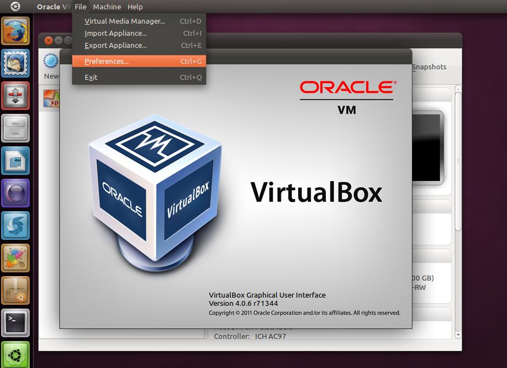Screen dimensions: 507x368
Task: Click the 'Controller: ICH AC97' text
Action: click(x=250, y=336)
